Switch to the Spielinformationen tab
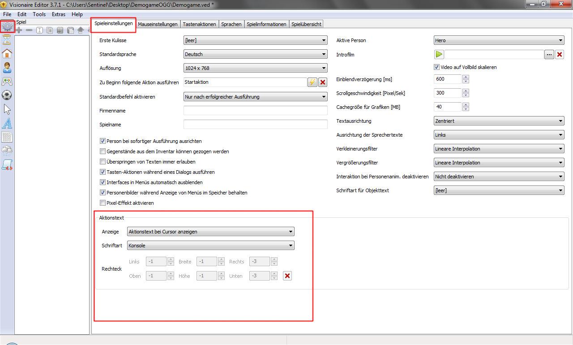Viewport: 573px width, 345px height. pyautogui.click(x=266, y=24)
